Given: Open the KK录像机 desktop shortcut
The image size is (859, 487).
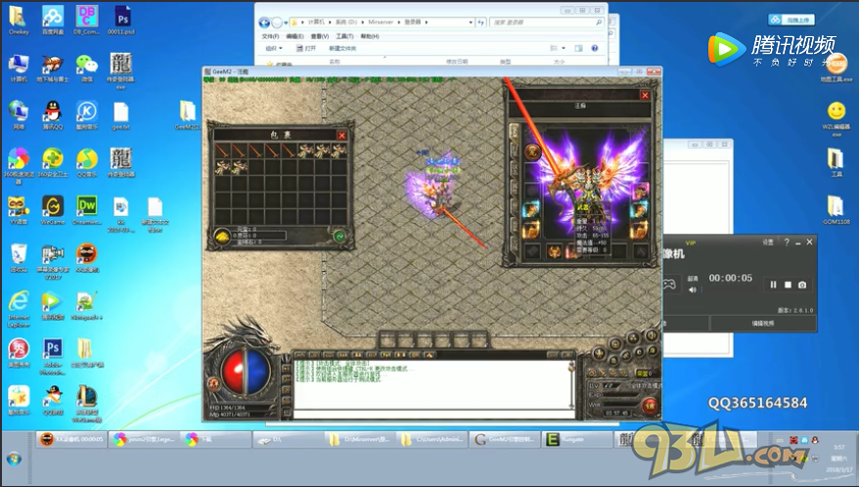Looking at the screenshot, I should 86,258.
